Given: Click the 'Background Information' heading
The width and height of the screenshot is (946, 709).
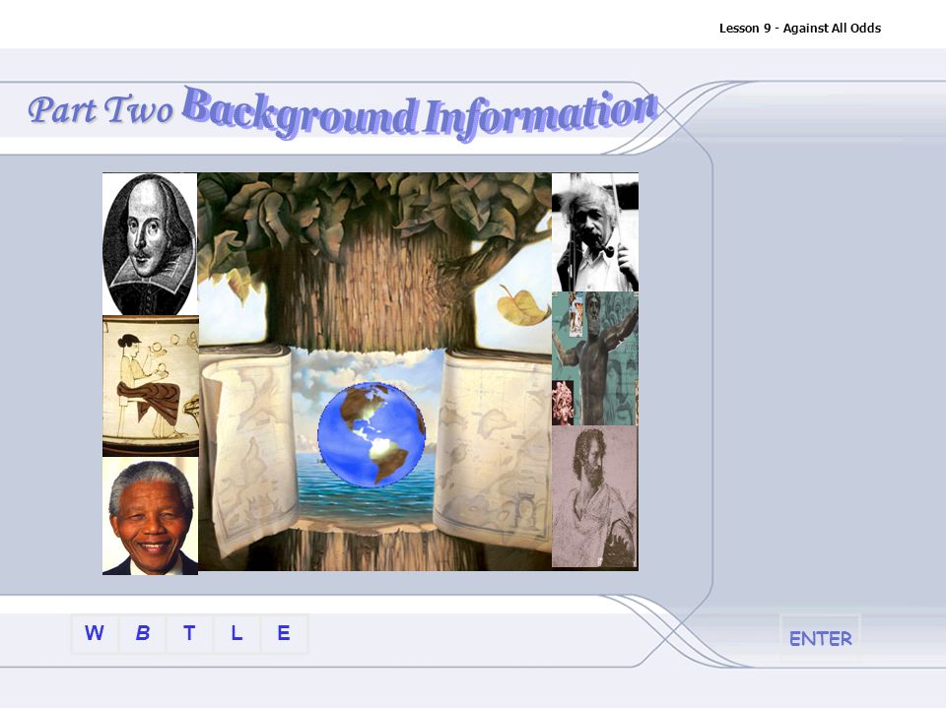Looking at the screenshot, I should (420, 113).
